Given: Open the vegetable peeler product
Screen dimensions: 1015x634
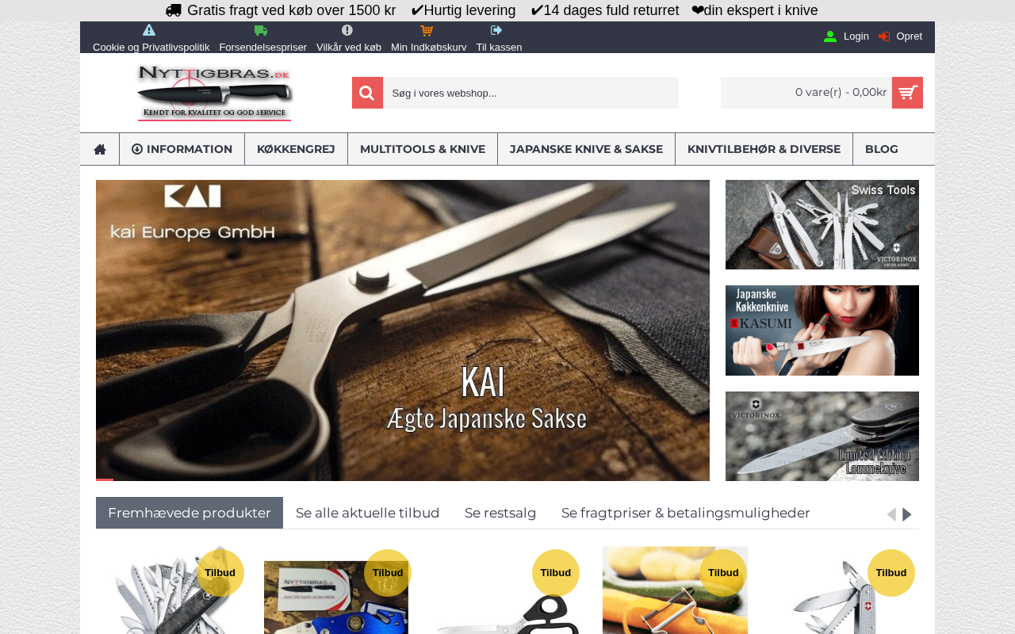Looking at the screenshot, I should click(x=675, y=590).
